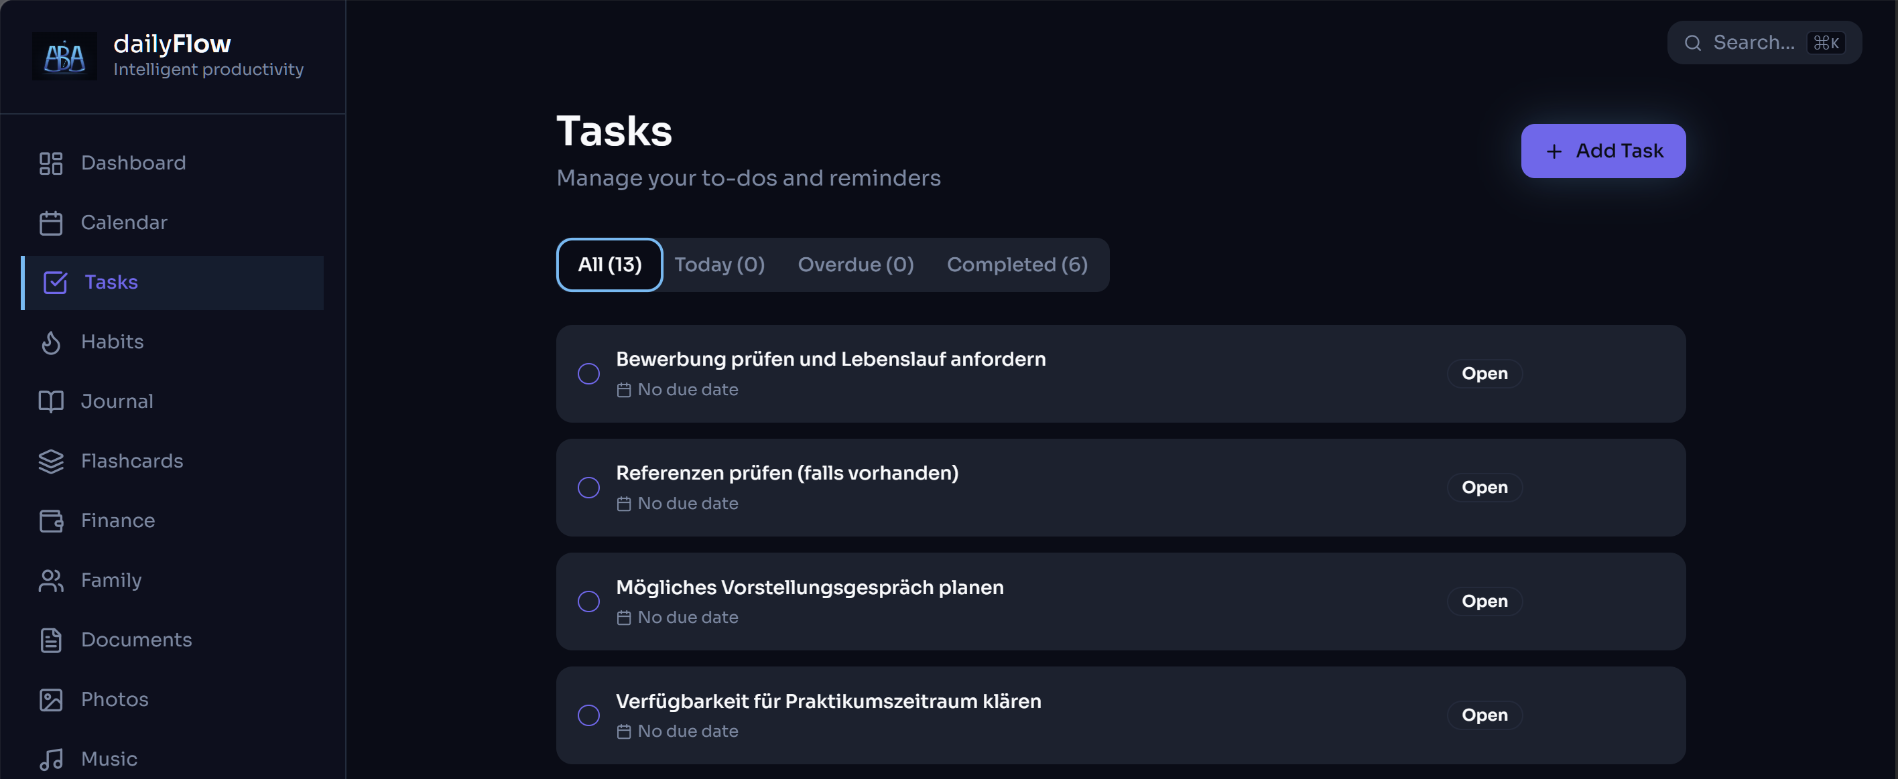Open the Journal book icon
Viewport: 1898px width, 779px height.
pyautogui.click(x=51, y=402)
